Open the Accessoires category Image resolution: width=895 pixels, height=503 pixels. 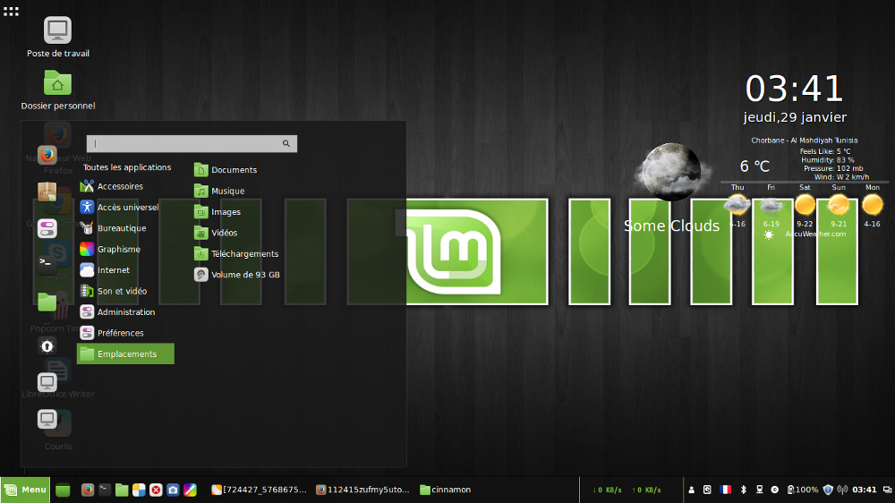pos(125,186)
